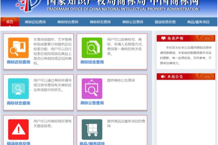Click the description starting 用户可以按商标号
The image size is (218, 145).
coord(125,46)
